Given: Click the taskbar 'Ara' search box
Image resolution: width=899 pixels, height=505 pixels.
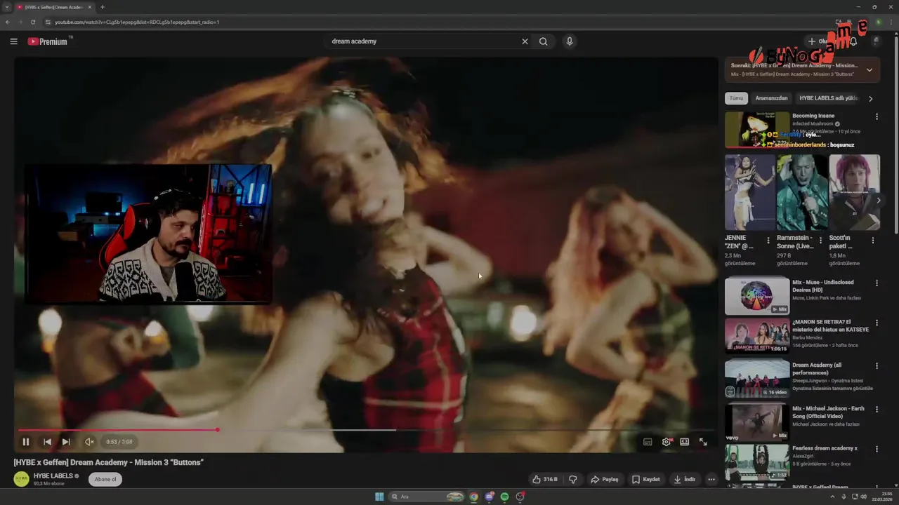Looking at the screenshot, I should tap(427, 497).
